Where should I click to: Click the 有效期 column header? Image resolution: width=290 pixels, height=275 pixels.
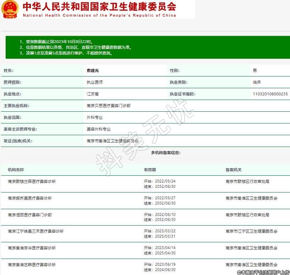click(150, 170)
